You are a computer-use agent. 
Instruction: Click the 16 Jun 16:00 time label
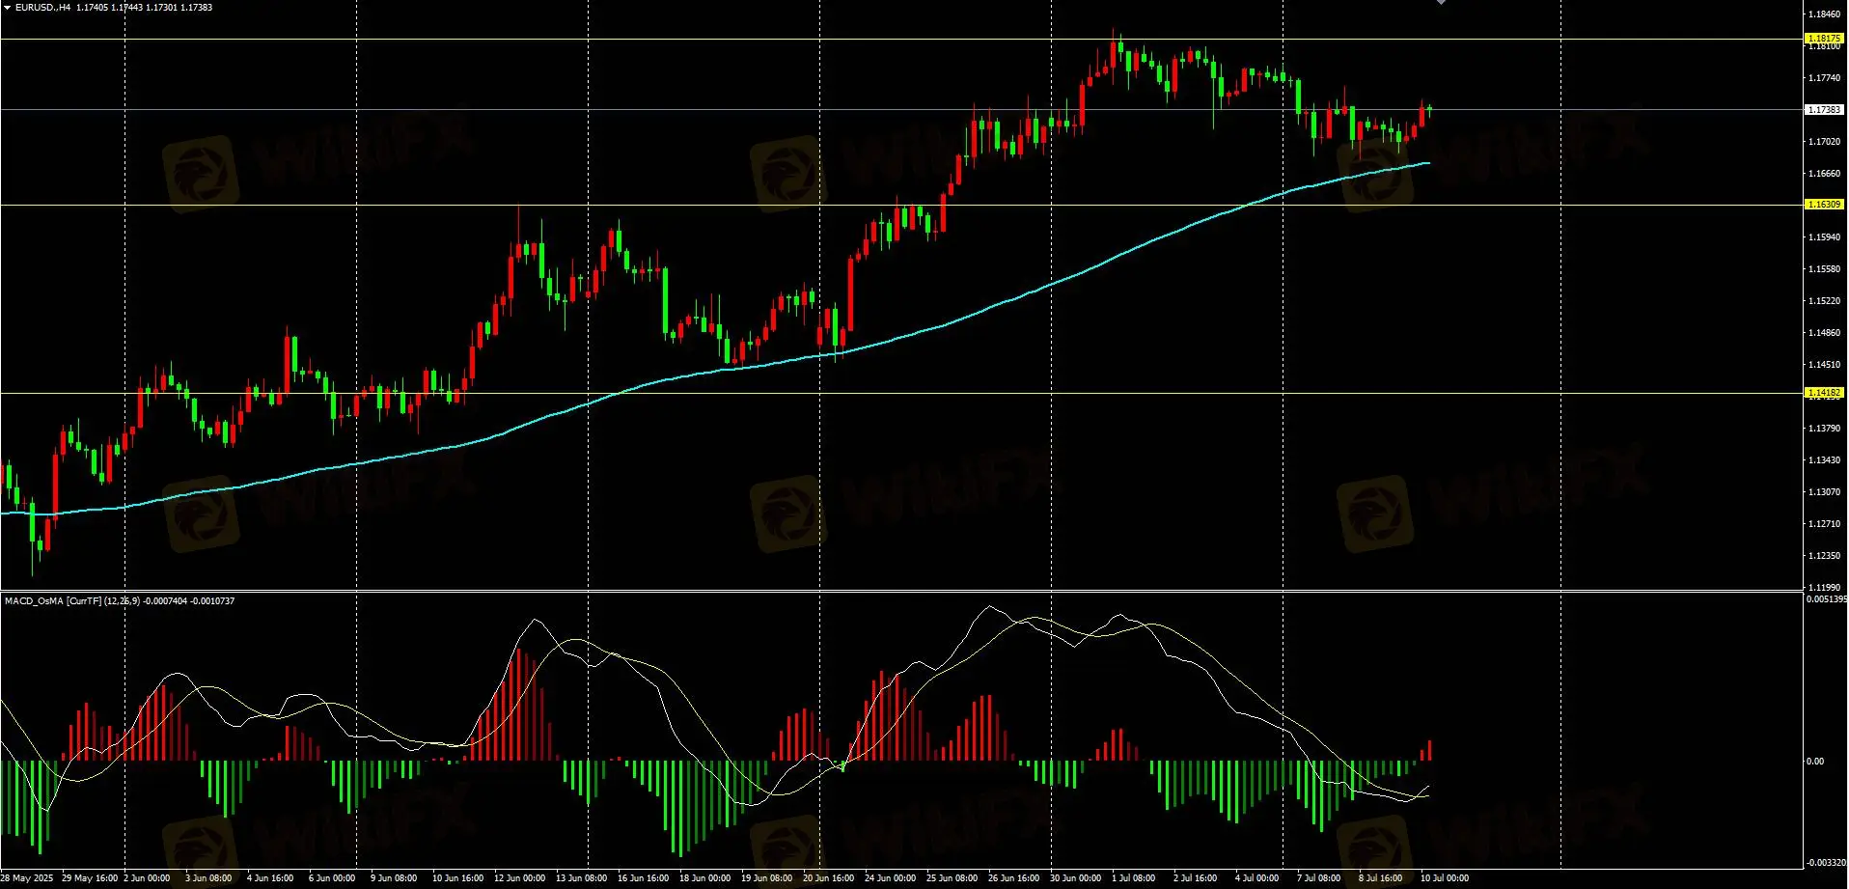(x=644, y=878)
